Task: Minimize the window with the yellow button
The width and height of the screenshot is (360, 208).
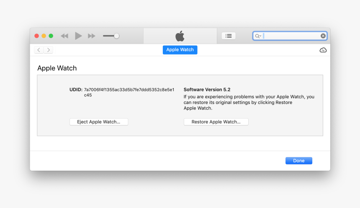Action: [x=44, y=36]
